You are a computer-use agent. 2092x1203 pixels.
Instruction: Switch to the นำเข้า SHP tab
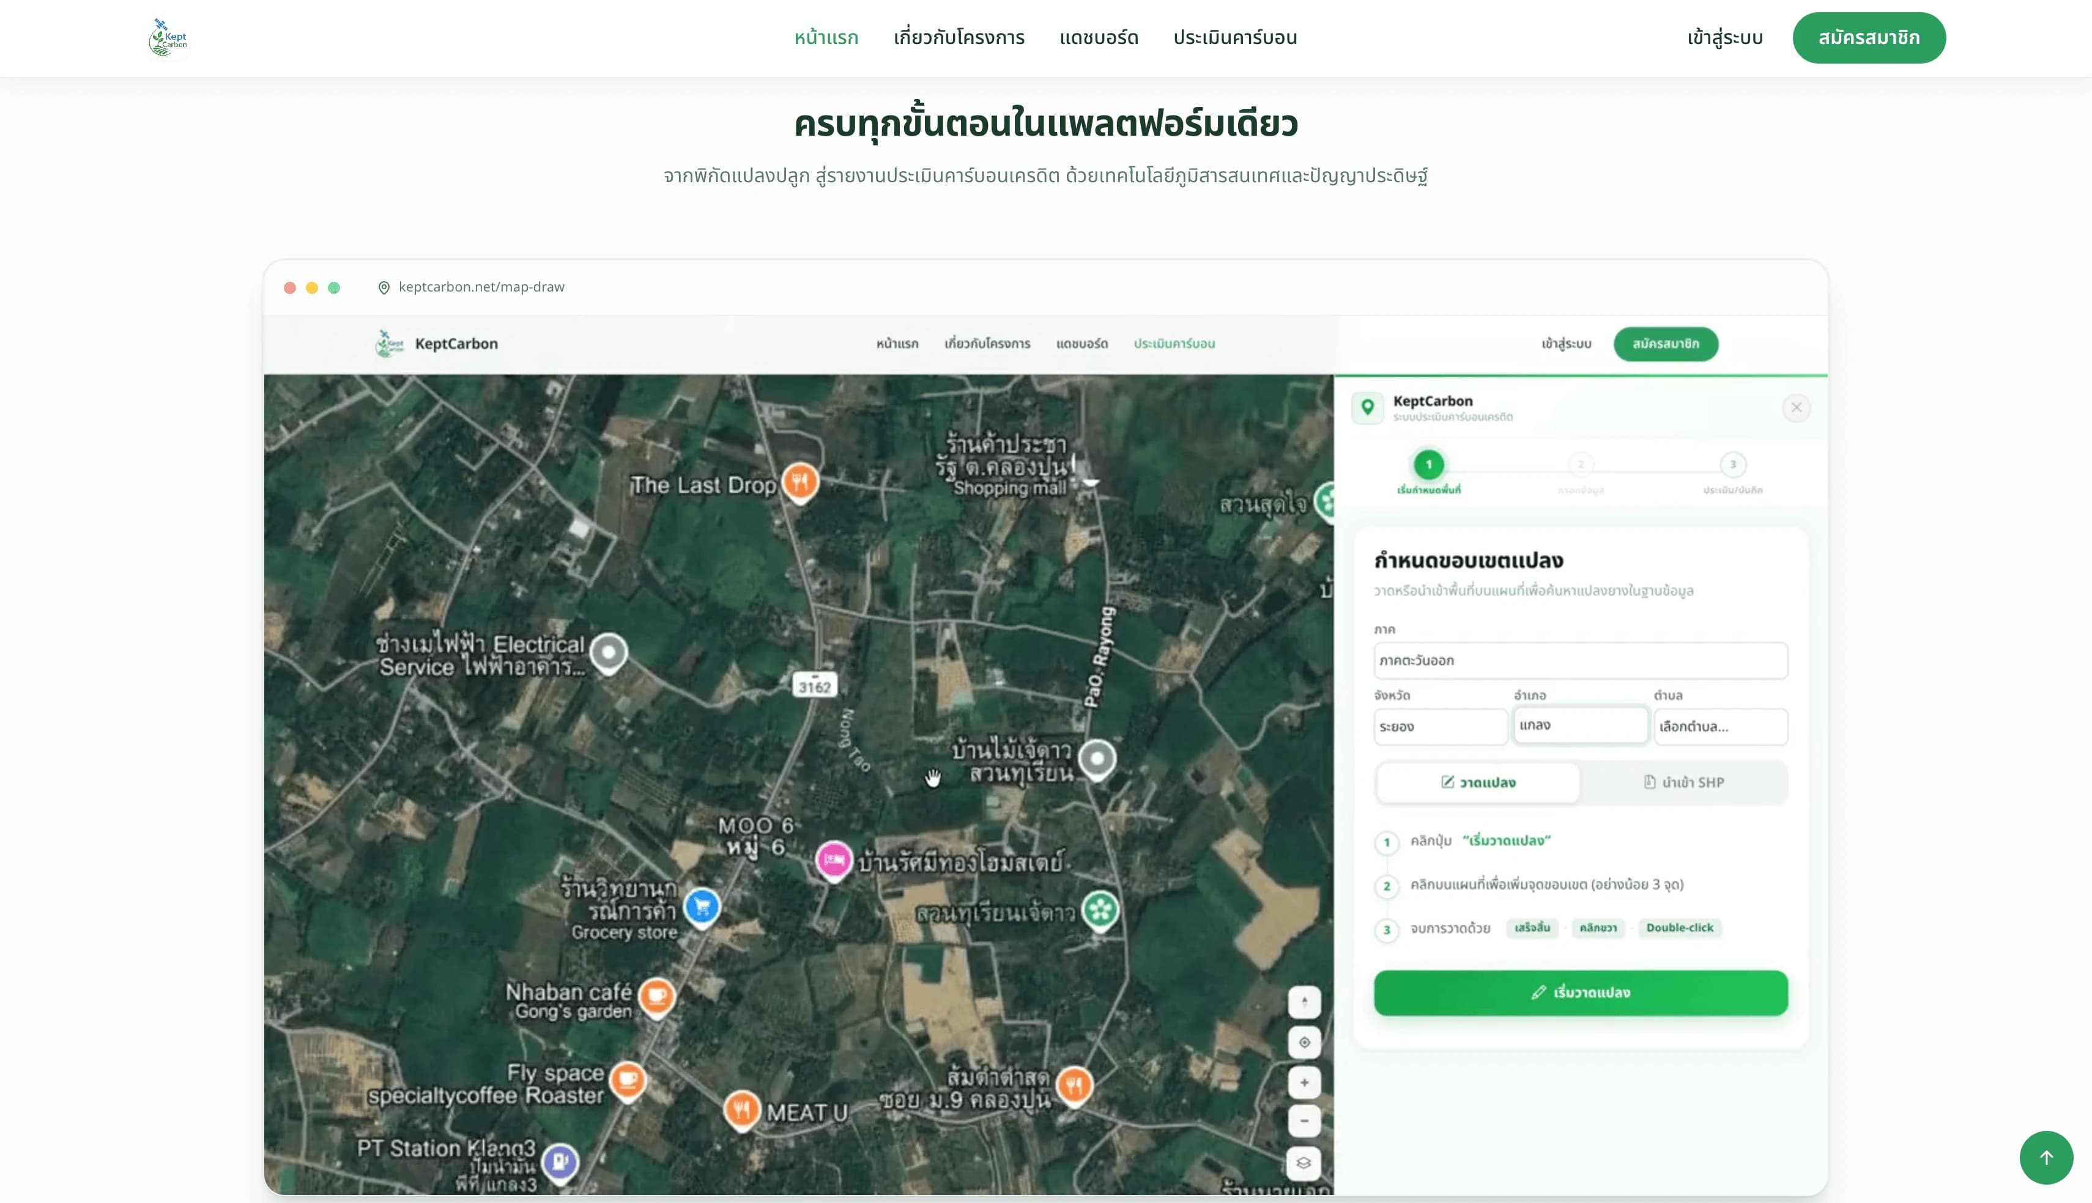point(1683,782)
